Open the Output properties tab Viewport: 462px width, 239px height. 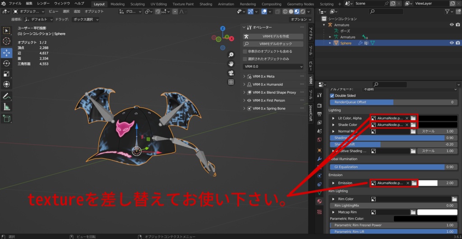point(319,114)
